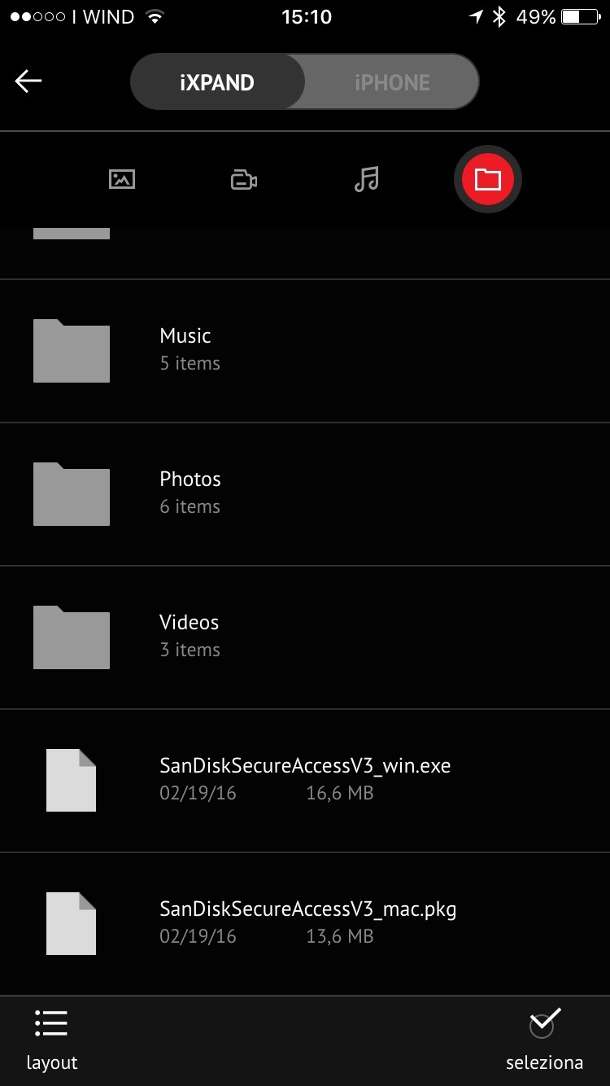The image size is (610, 1086).
Task: Select SanDiskSecureAccessV3_win.exe file
Action: click(x=305, y=781)
